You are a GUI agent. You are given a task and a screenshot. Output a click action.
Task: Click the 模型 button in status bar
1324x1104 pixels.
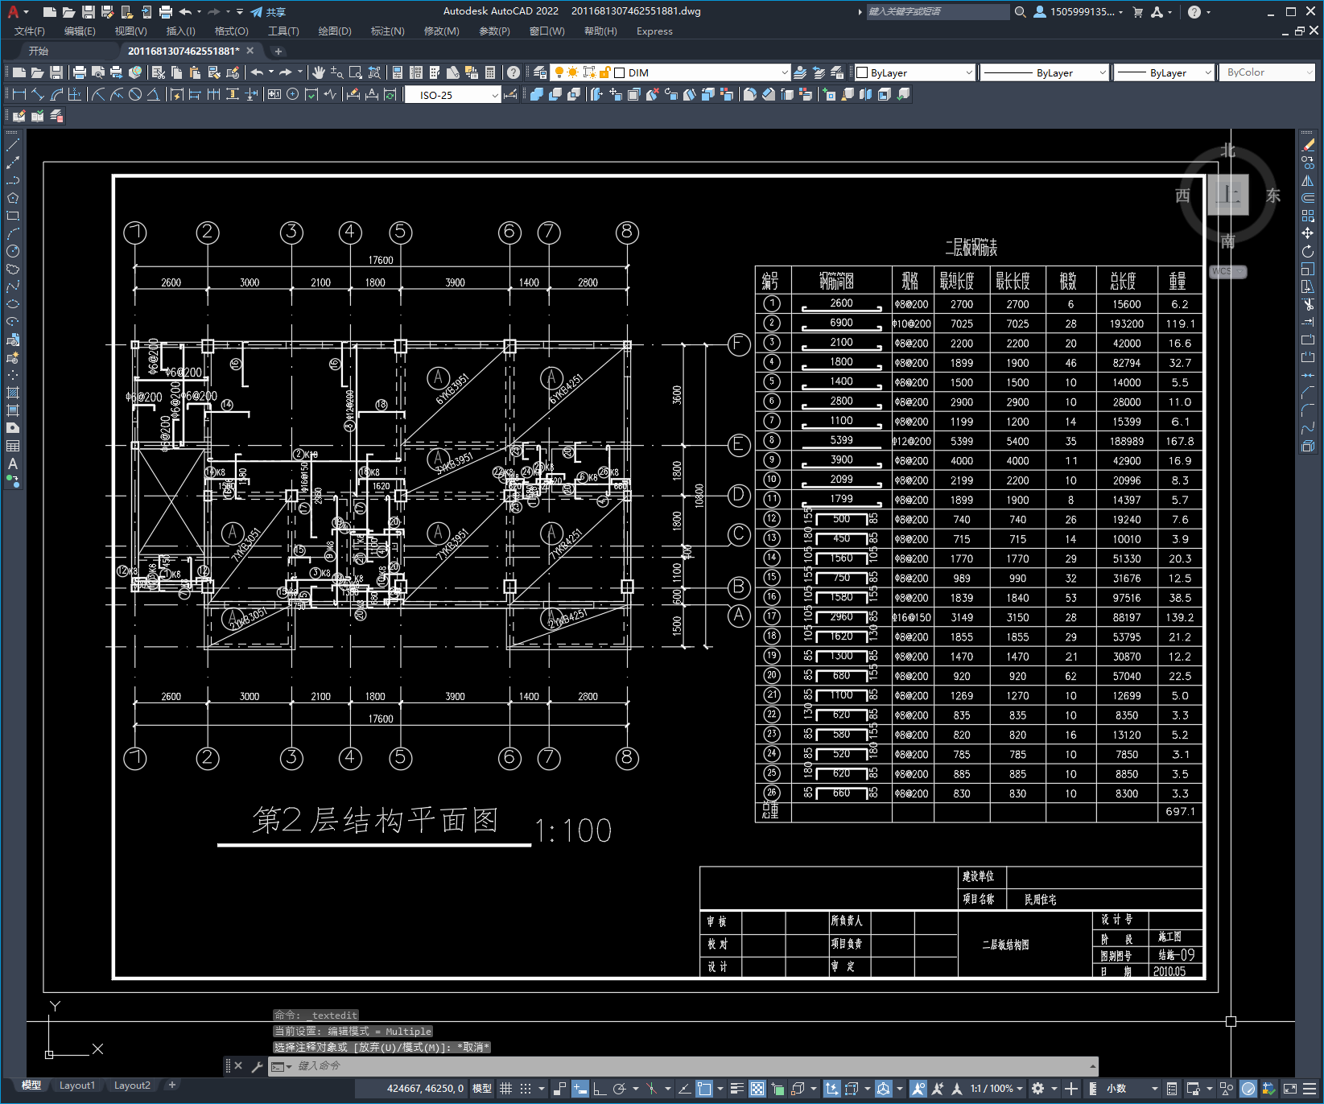482,1089
